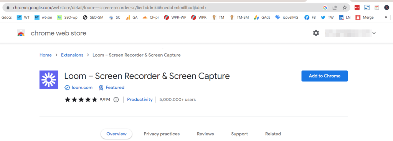Click the red extension icon in toolbar
This screenshot has width=393, height=141.
coord(357,8)
